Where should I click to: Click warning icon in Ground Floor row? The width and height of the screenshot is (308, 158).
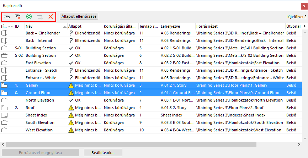(x=71, y=93)
